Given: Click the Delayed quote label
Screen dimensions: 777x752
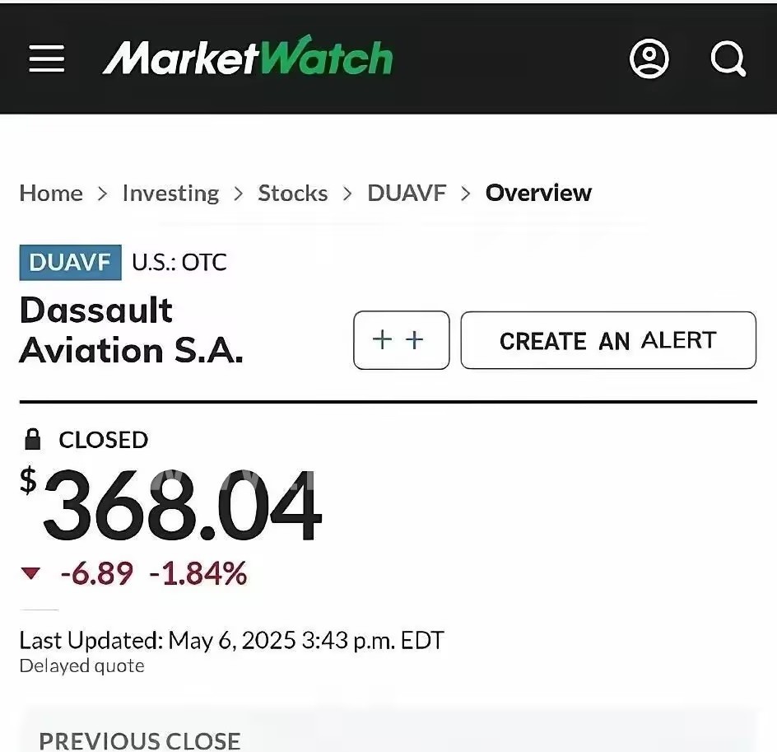Looking at the screenshot, I should pyautogui.click(x=81, y=666).
